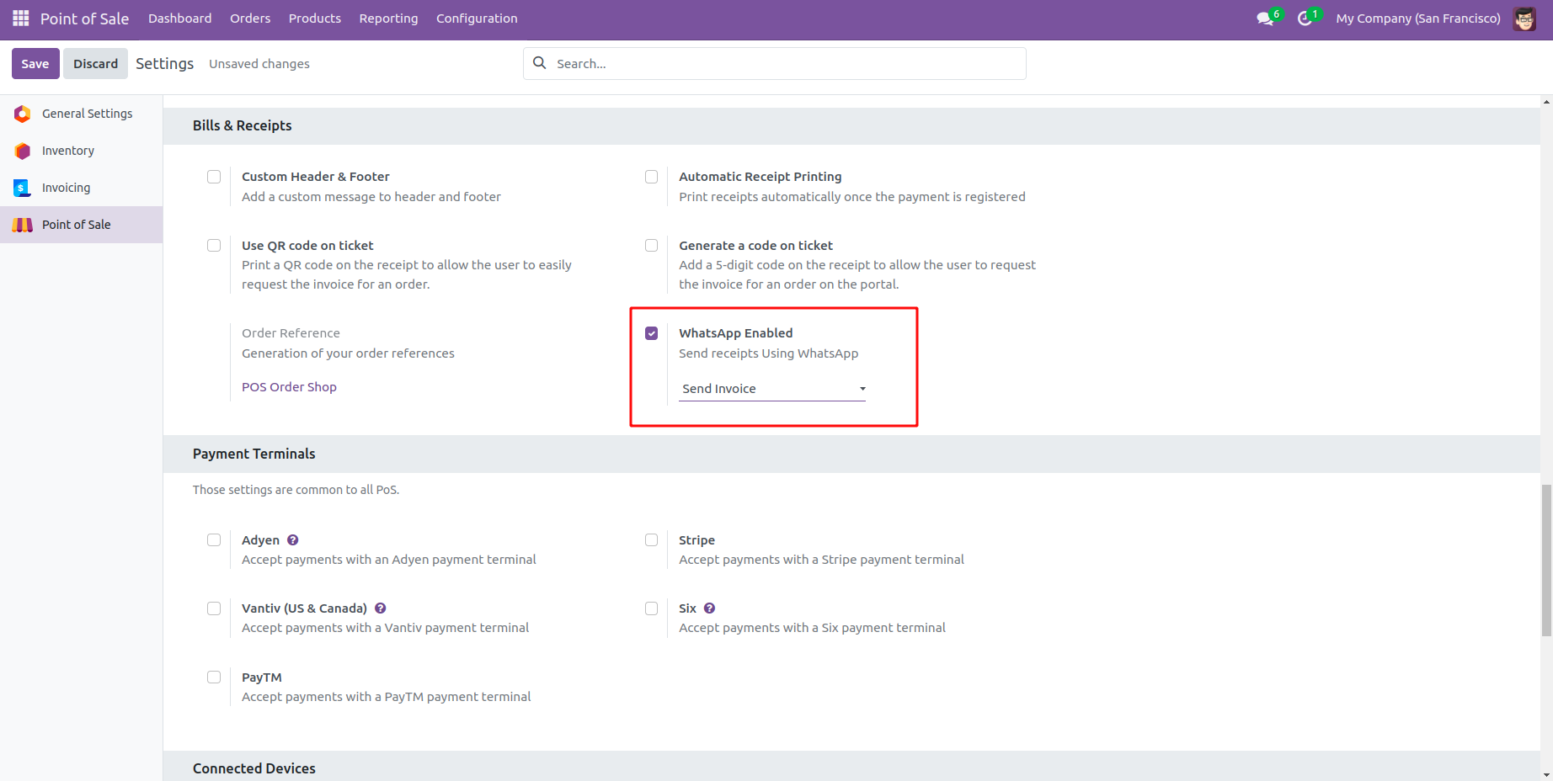Enable Custom Header & Footer checkbox
Image resolution: width=1553 pixels, height=781 pixels.
pos(214,177)
